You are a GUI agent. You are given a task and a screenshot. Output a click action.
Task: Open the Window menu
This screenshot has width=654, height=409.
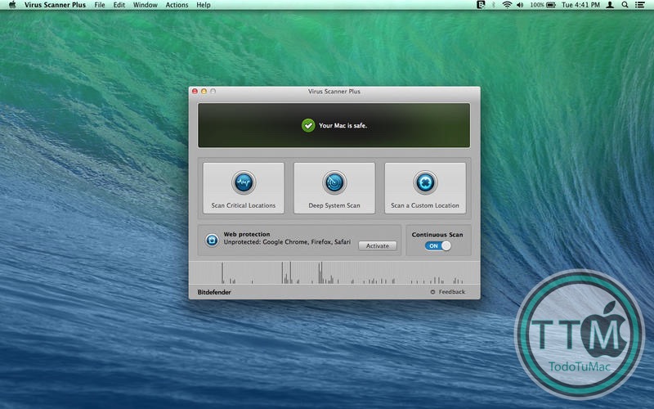(146, 5)
